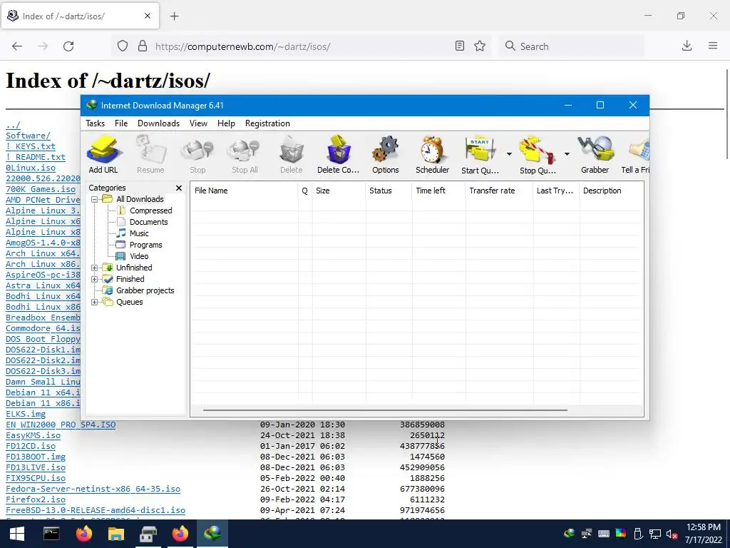
Task: Collapse the All Downloads tree node
Action: [x=95, y=200]
